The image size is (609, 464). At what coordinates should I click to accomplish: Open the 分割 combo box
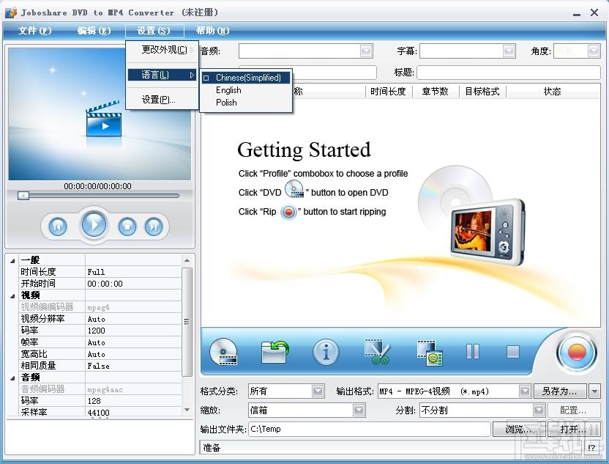click(482, 410)
